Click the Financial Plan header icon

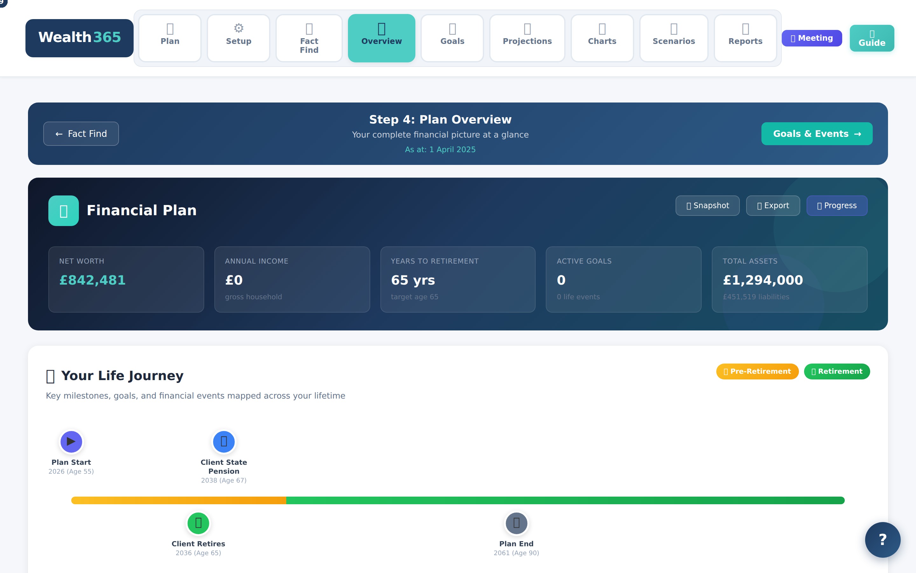pos(63,210)
